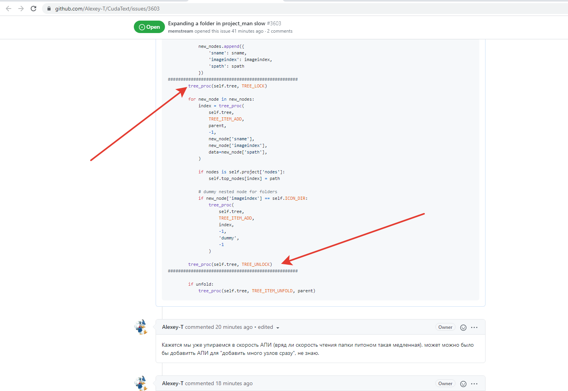Open Alexey-T's avatar on the 20 minutes ago comment

141,327
